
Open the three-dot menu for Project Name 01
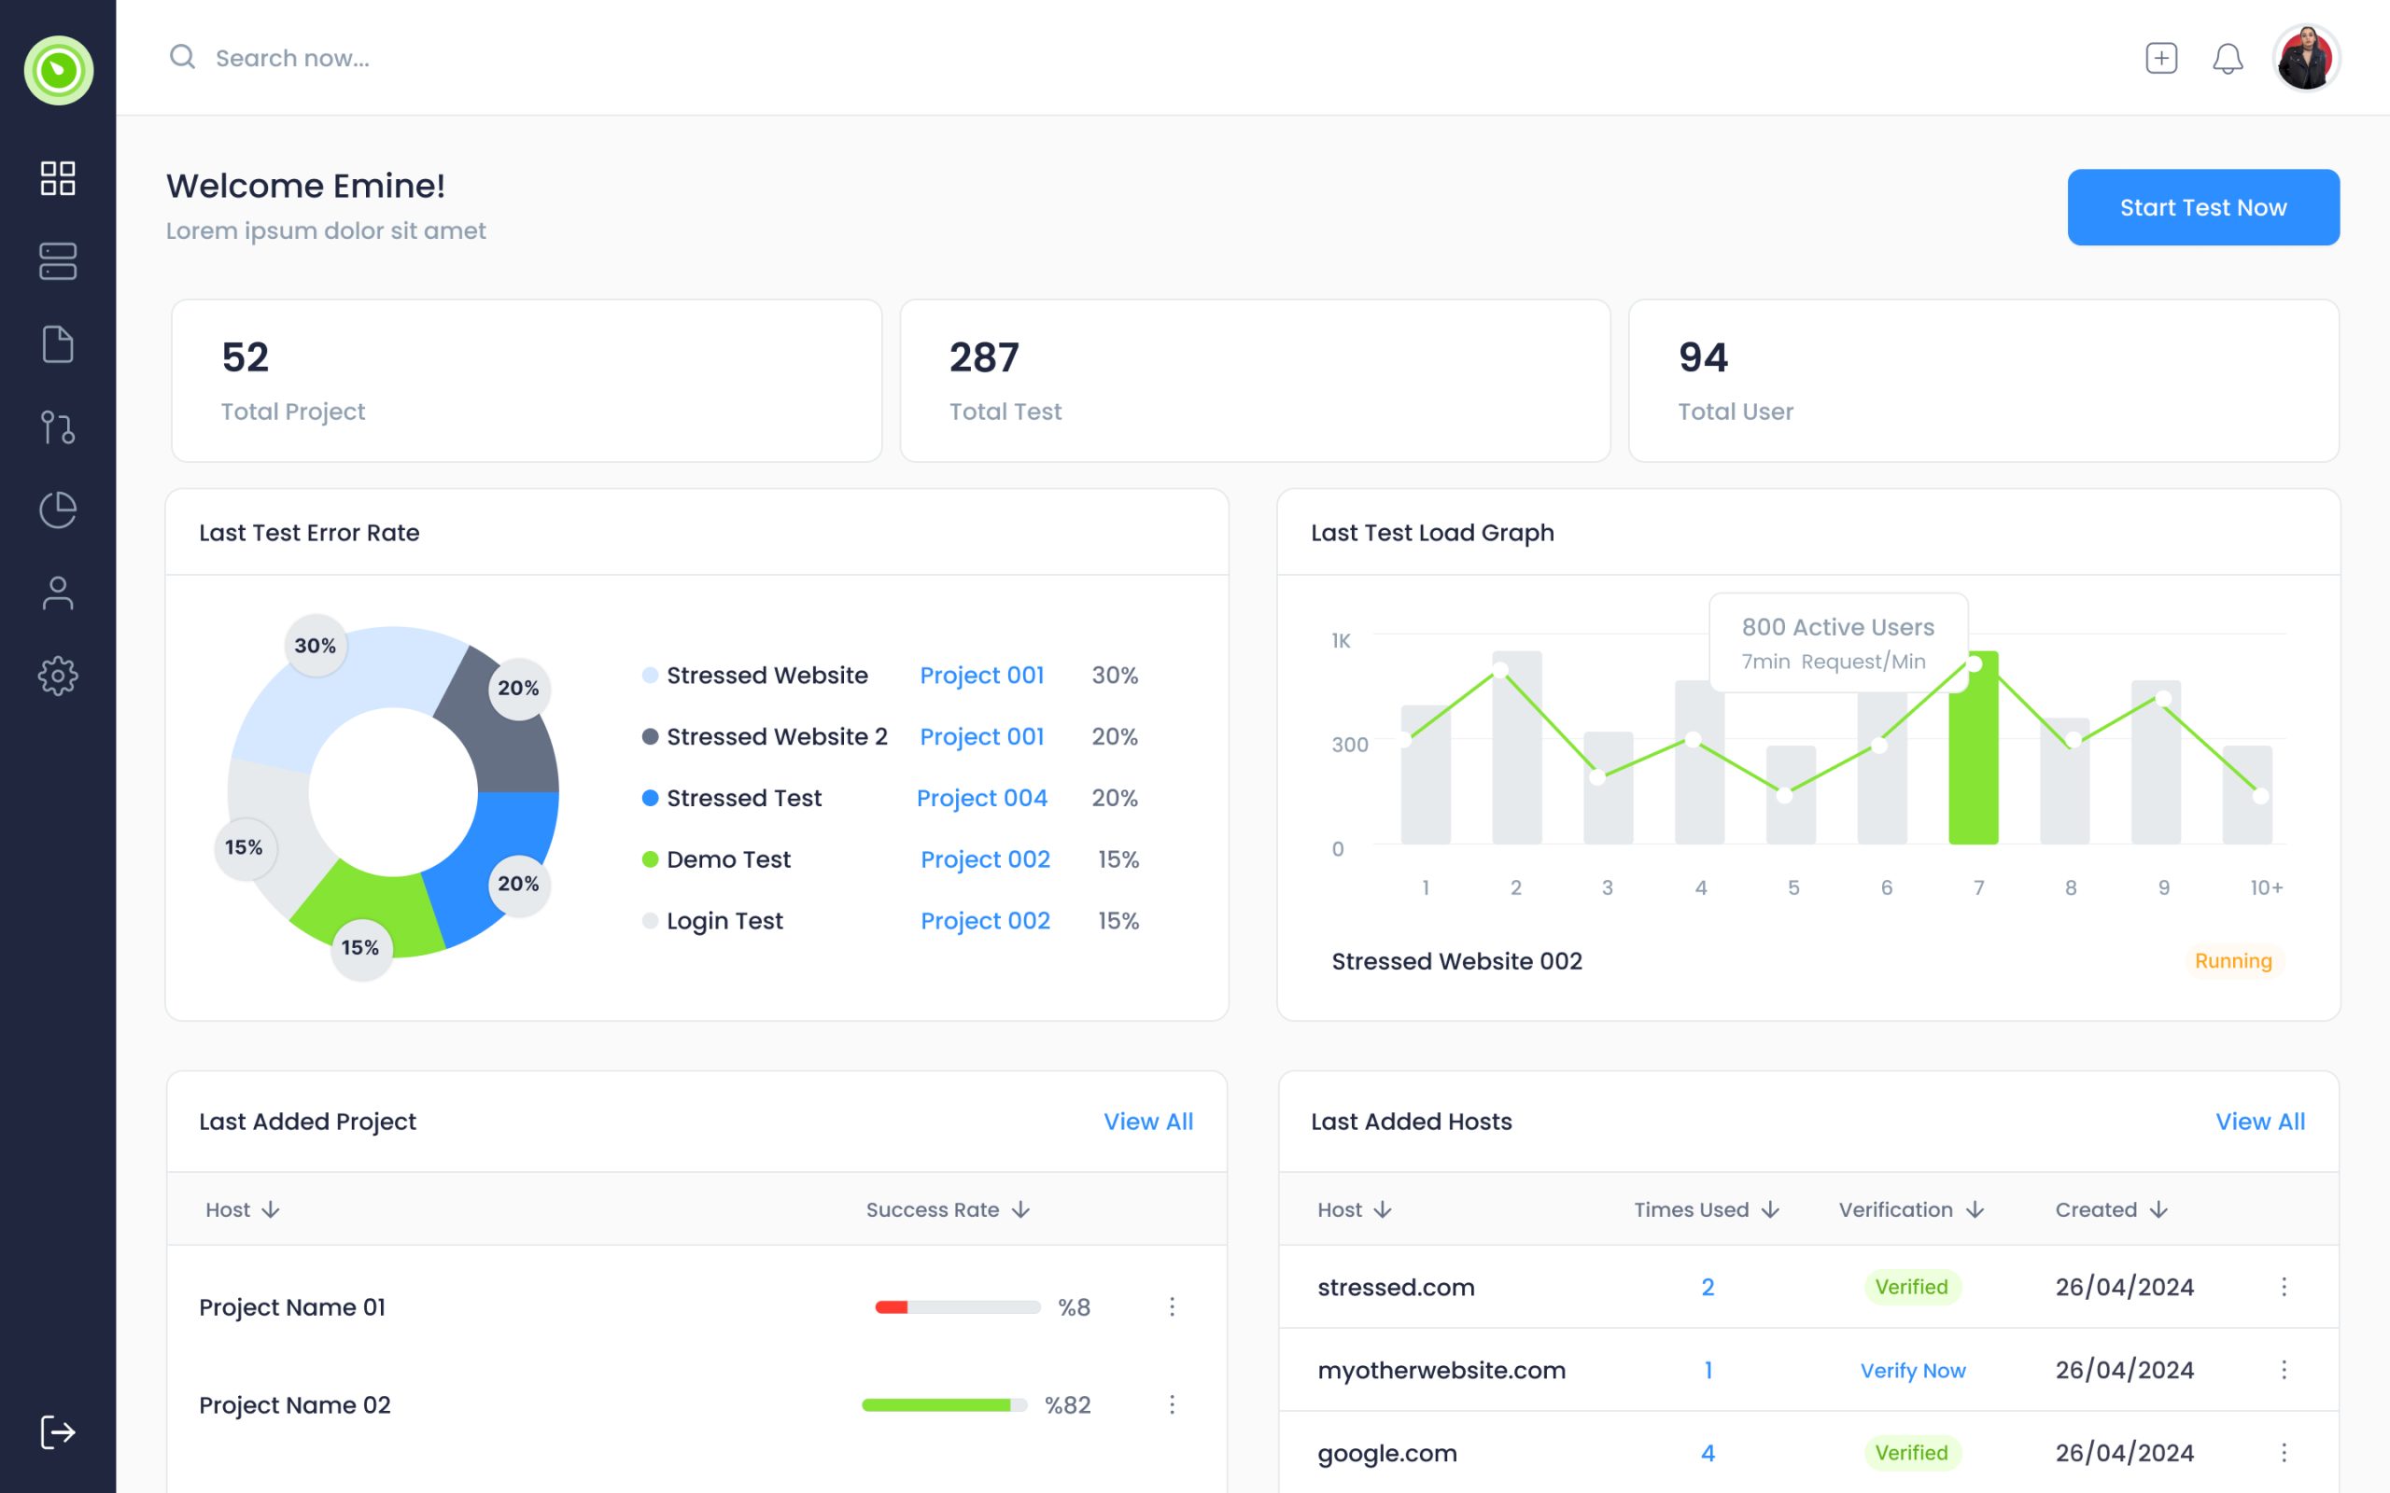coord(1174,1306)
